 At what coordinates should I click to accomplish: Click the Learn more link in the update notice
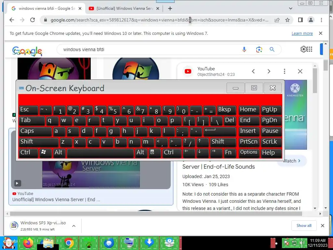point(302,34)
